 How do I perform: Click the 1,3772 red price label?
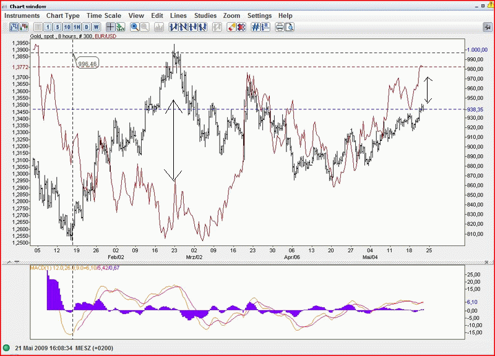pyautogui.click(x=20, y=67)
